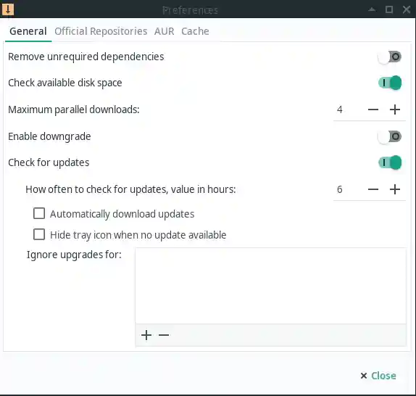Disable the Check for updates switch
416x396 pixels.
tap(390, 162)
